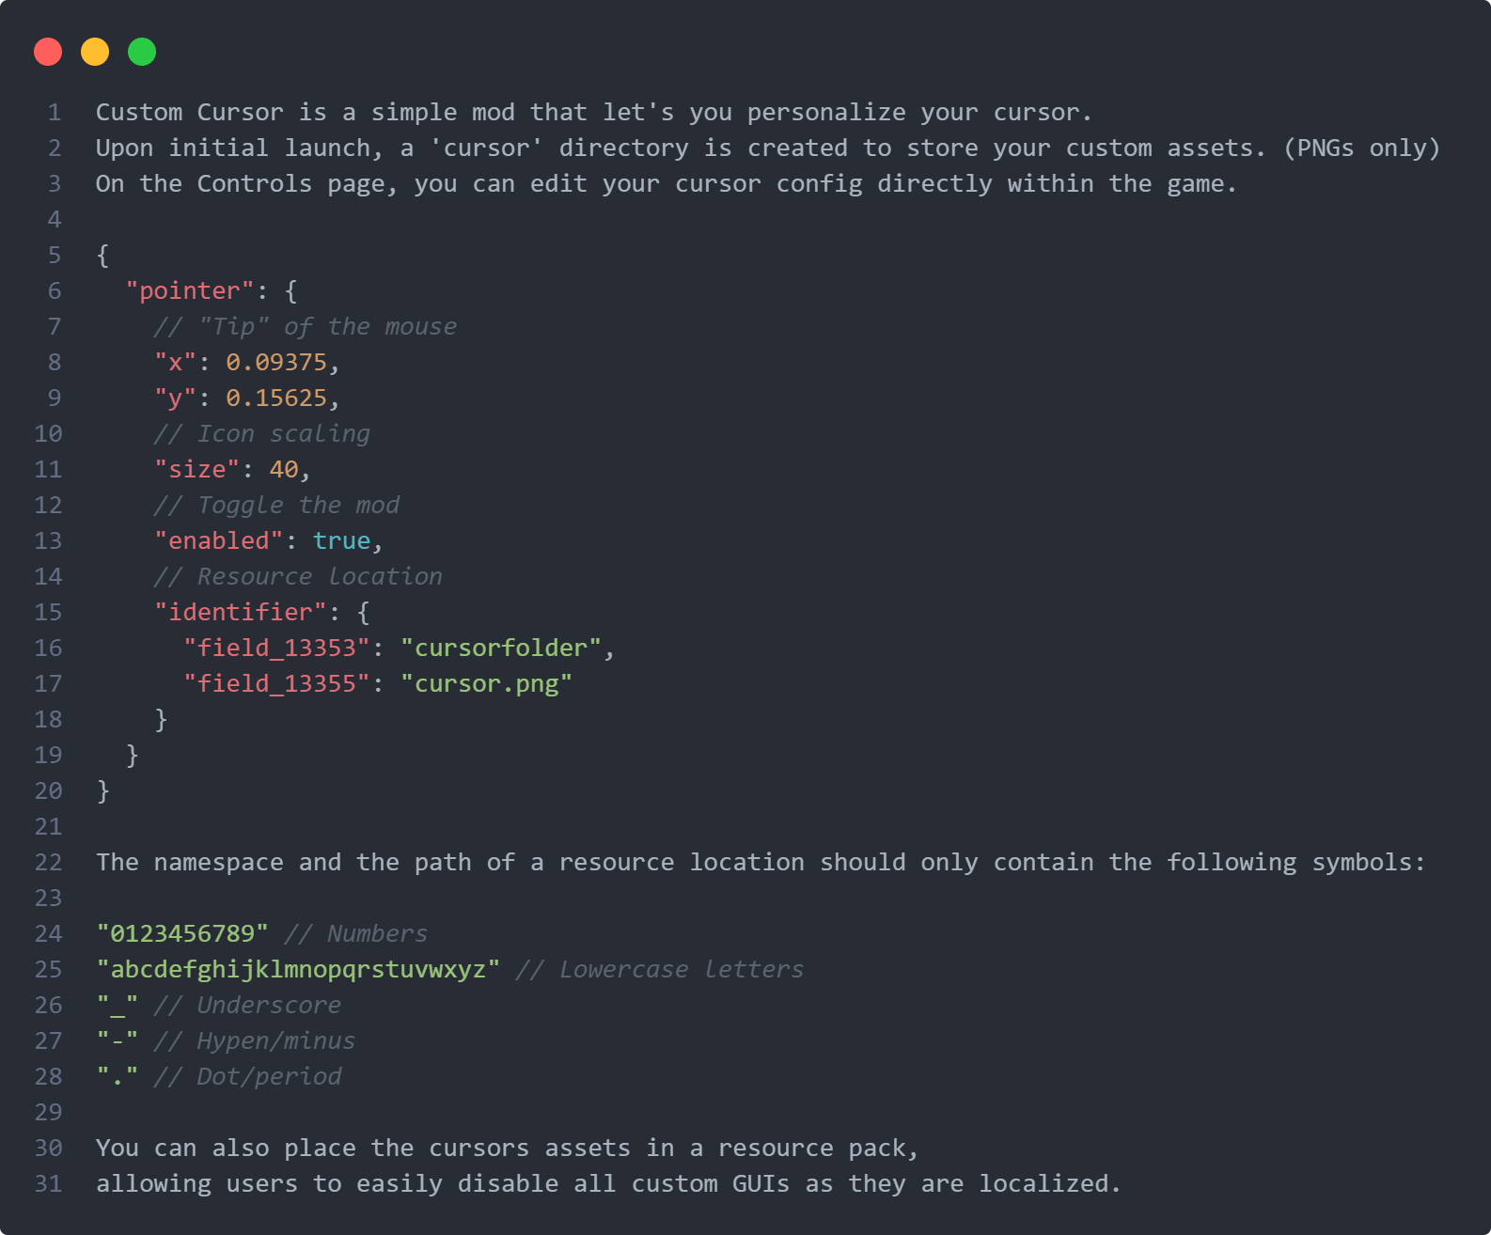Viewport: 1491px width, 1235px height.
Task: Click the "0123456789" string
Action: point(182,934)
